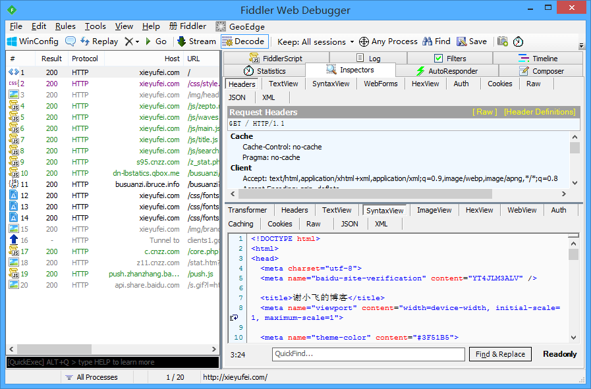The height and width of the screenshot is (389, 591).
Task: Click the Fiddler menu item
Action: [188, 26]
